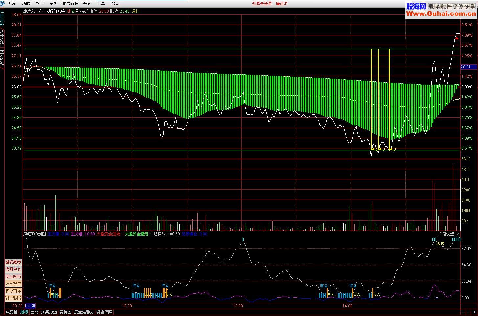
Task: Click the yellow 逃顶 signal label
Action: click(441, 244)
